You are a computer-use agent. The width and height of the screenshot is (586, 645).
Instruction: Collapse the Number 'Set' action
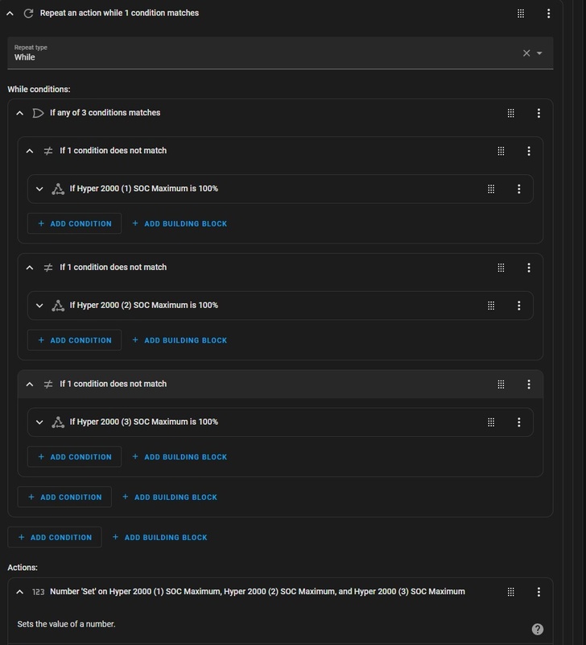coord(19,592)
